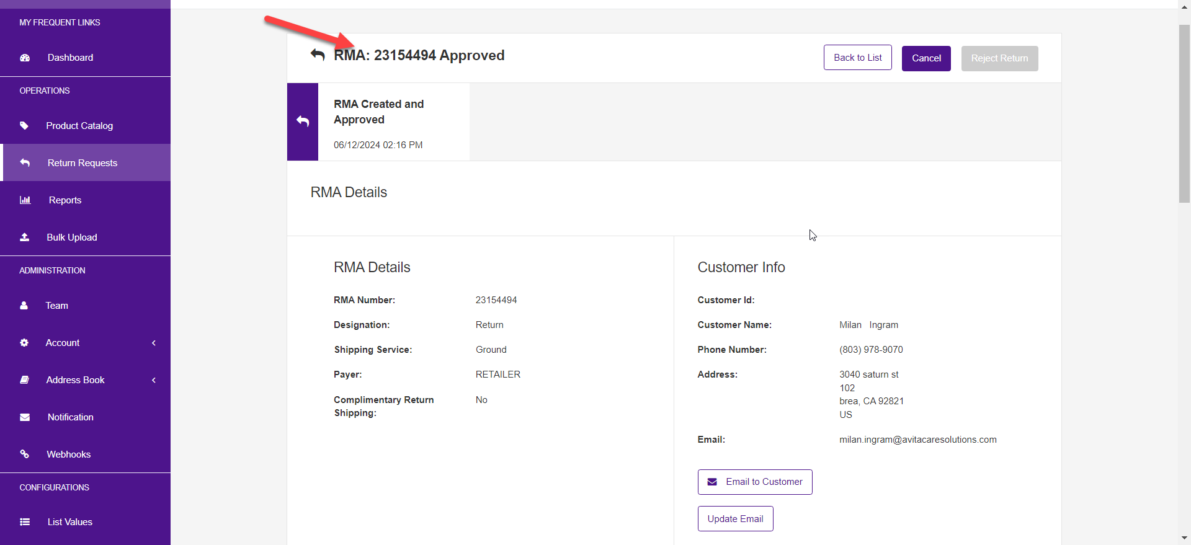Screen dimensions: 1191x545
Task: Open the Reports section
Action: pos(85,200)
